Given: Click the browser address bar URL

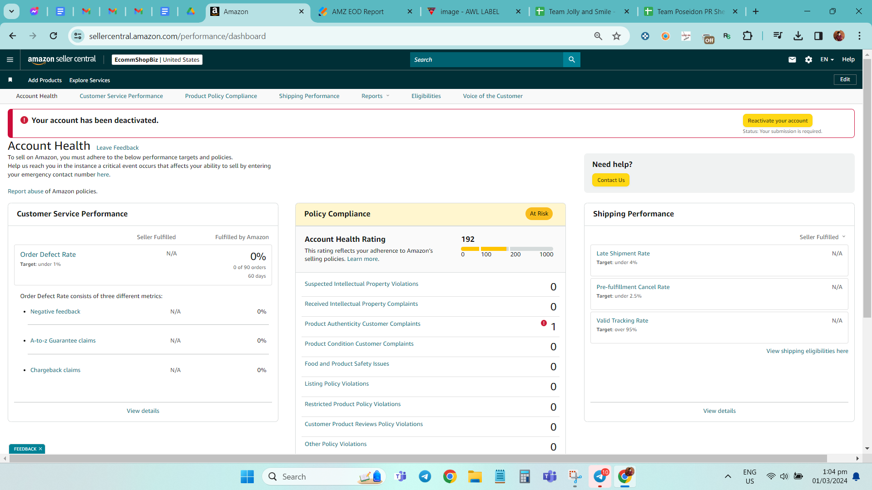Looking at the screenshot, I should click(177, 36).
